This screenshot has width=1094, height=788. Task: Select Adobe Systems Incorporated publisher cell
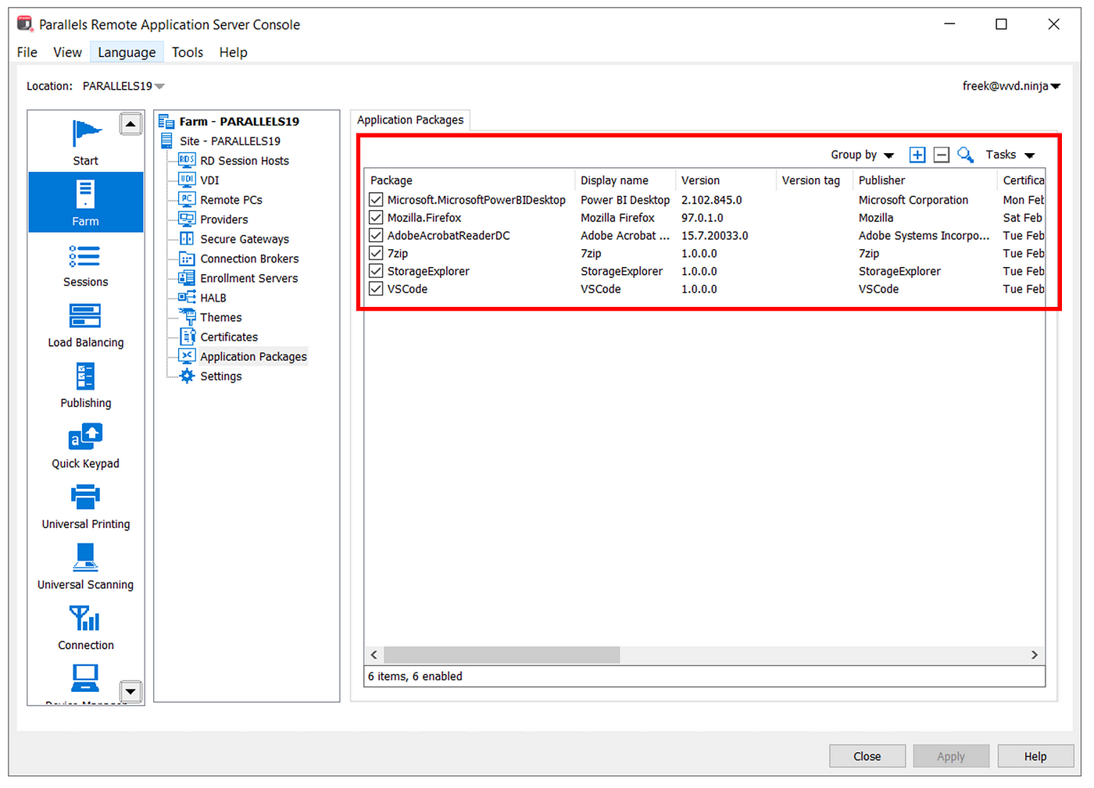tap(924, 236)
